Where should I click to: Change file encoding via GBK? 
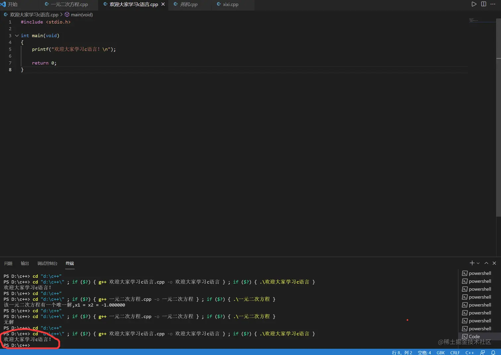(441, 353)
